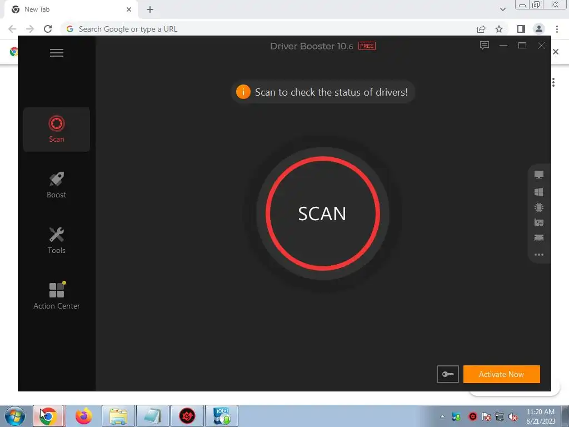Click the Chrome taskbar button
This screenshot has height=427, width=569.
point(48,416)
